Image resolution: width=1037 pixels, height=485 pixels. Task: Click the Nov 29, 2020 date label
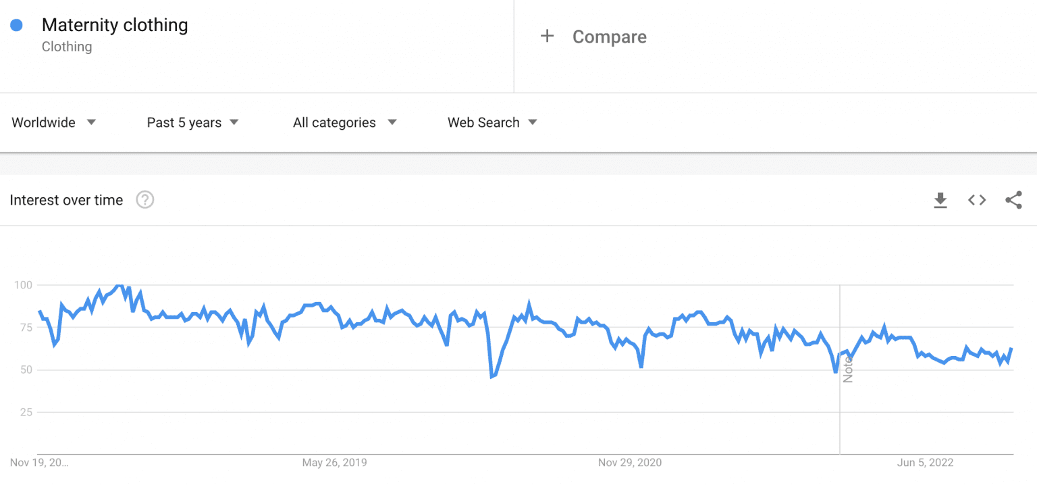pos(629,463)
